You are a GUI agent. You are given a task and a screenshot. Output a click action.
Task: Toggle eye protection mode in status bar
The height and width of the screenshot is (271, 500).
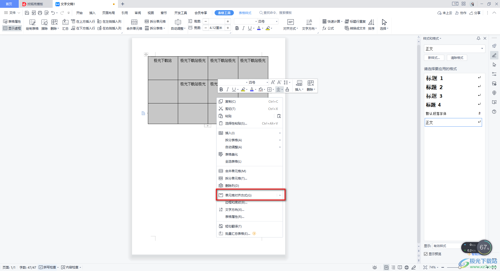coord(375,267)
